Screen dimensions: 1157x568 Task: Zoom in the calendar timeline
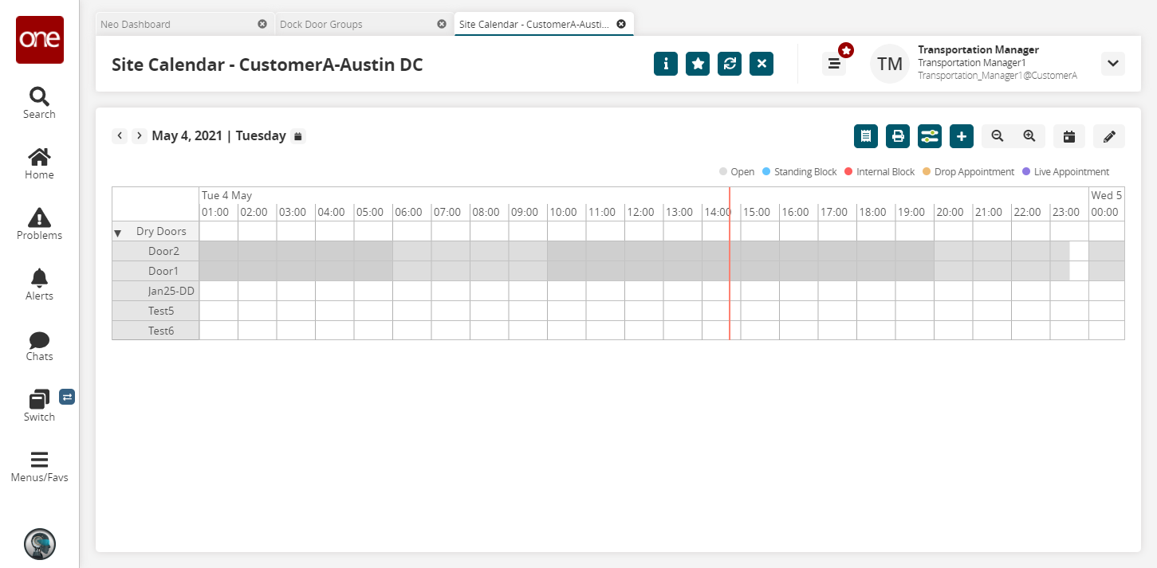[x=1029, y=136]
